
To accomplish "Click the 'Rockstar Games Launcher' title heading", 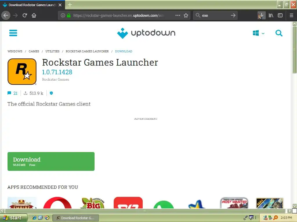I will 100,62.
